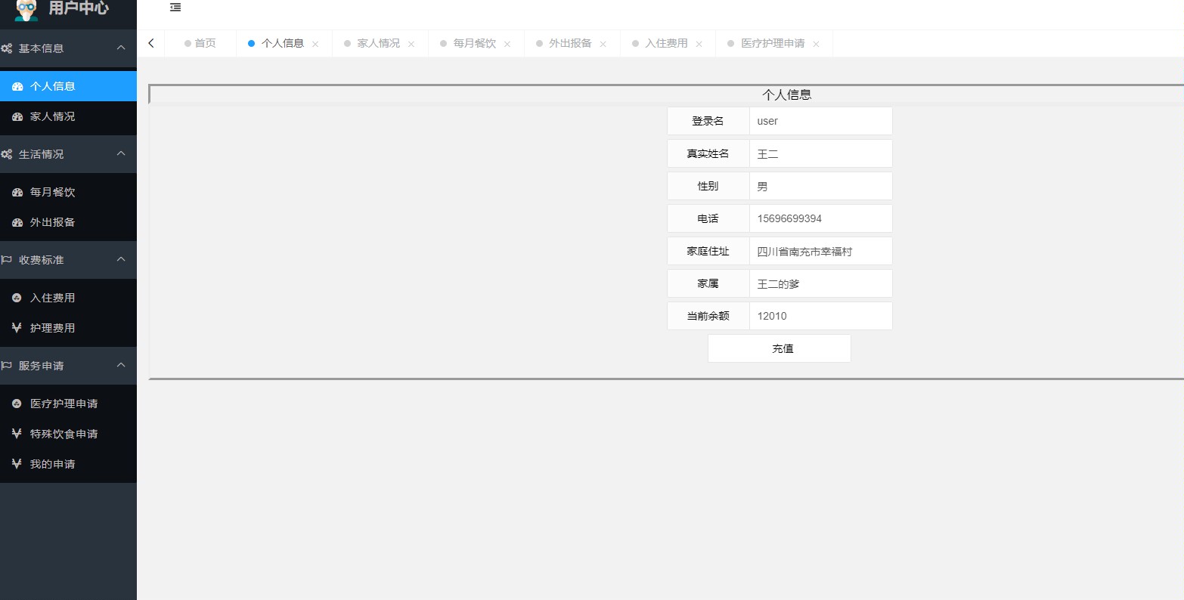Click the tab scroll-left arrow
The width and height of the screenshot is (1184, 600).
coord(151,43)
